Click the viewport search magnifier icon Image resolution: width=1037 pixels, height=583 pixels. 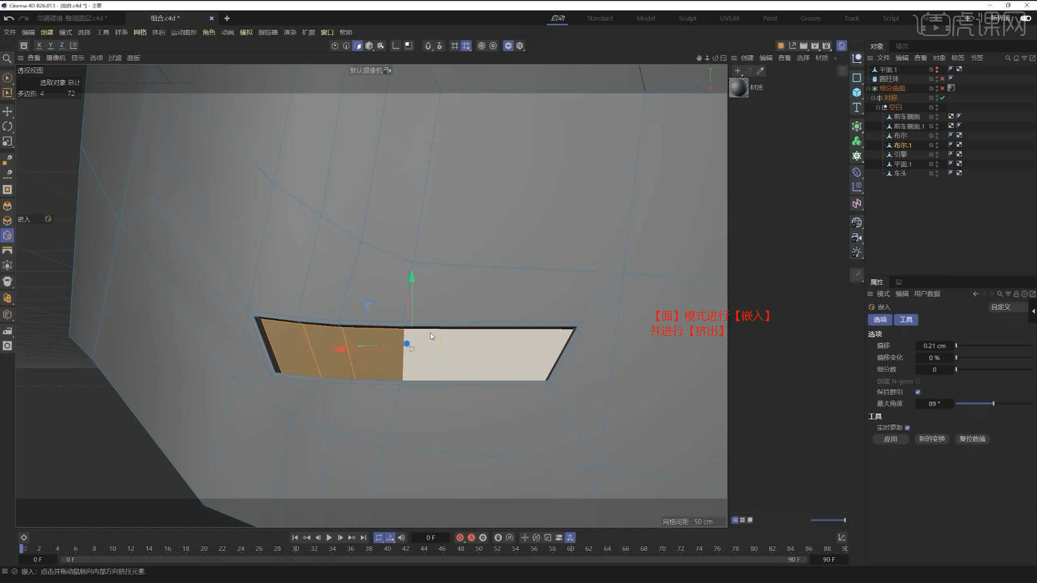point(7,58)
